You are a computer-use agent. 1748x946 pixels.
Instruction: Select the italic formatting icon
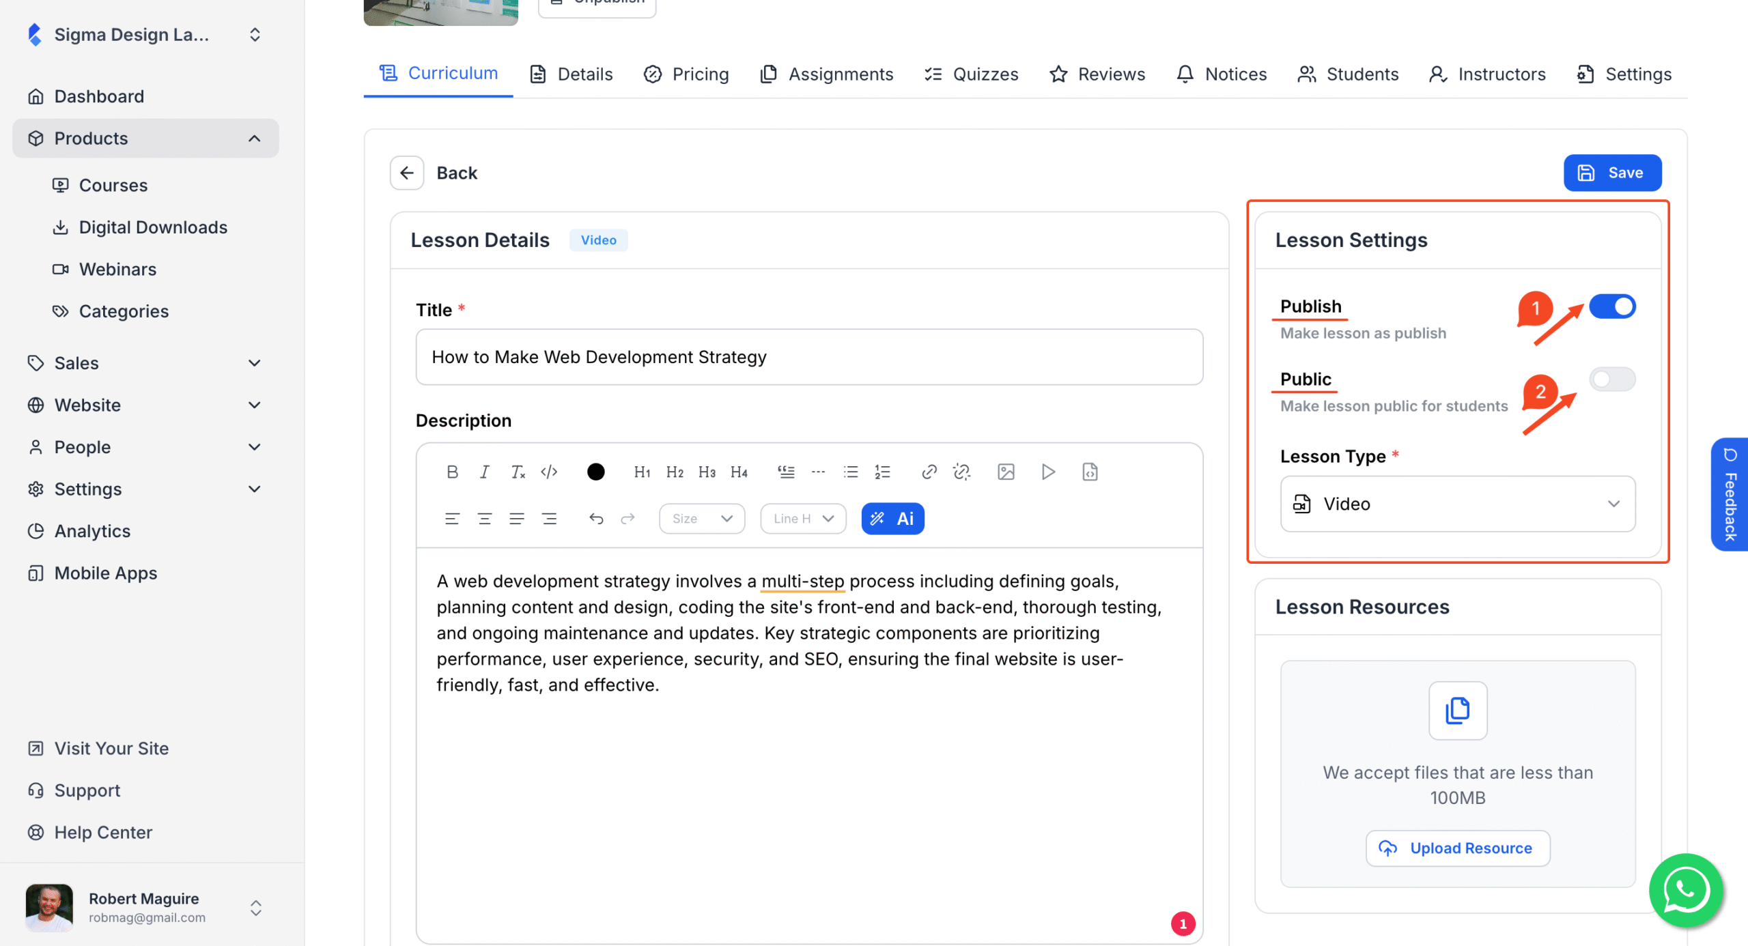point(484,472)
